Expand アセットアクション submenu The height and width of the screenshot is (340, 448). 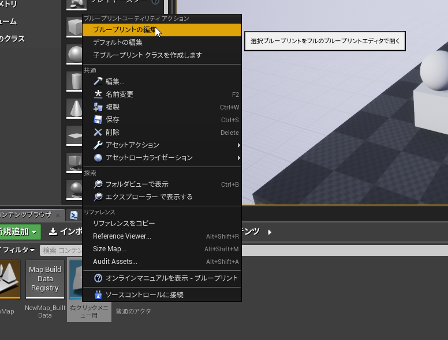(162, 145)
